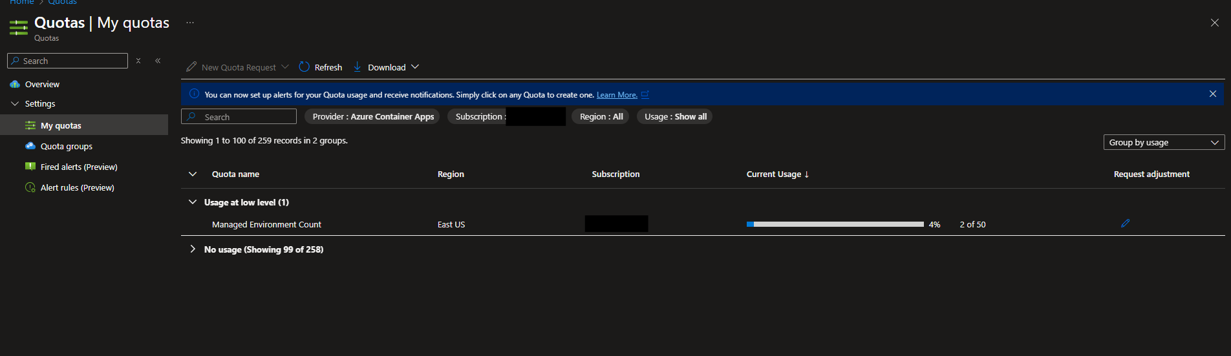The image size is (1231, 356).
Task: Click East US region cell
Action: pos(451,225)
